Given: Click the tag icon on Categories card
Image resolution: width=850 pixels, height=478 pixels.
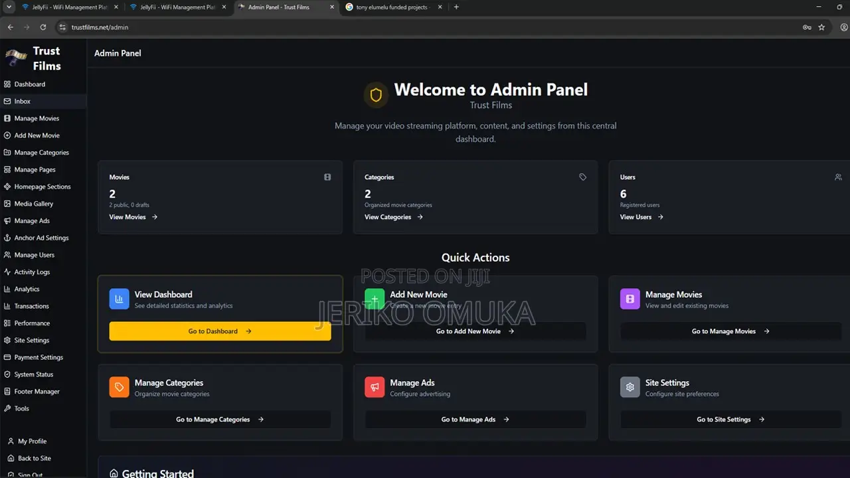Looking at the screenshot, I should [x=582, y=177].
